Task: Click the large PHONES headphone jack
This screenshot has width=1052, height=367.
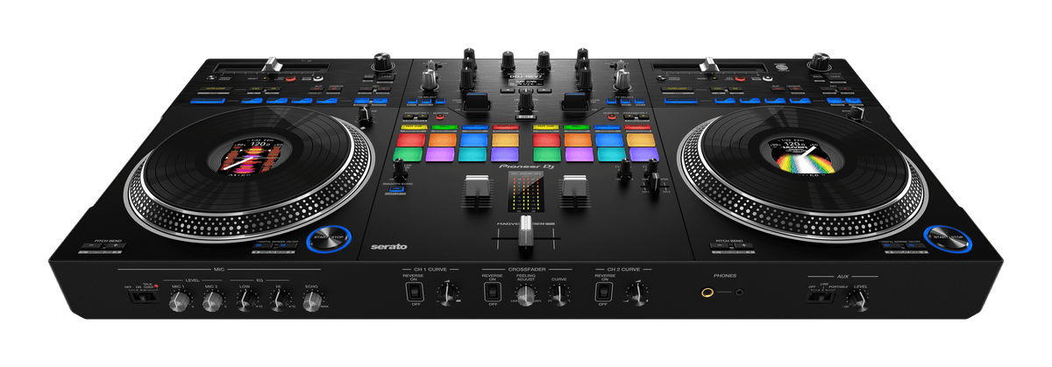Action: [x=706, y=293]
